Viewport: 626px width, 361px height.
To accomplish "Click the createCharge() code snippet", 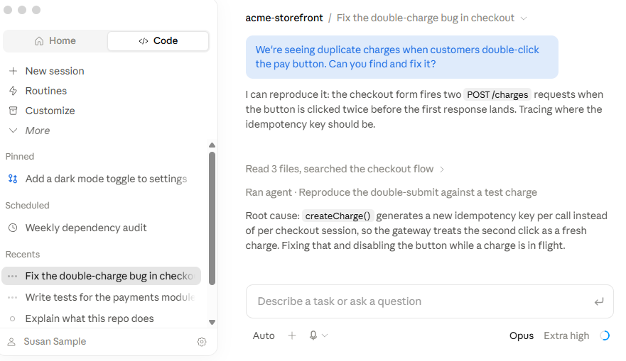I will click(338, 216).
